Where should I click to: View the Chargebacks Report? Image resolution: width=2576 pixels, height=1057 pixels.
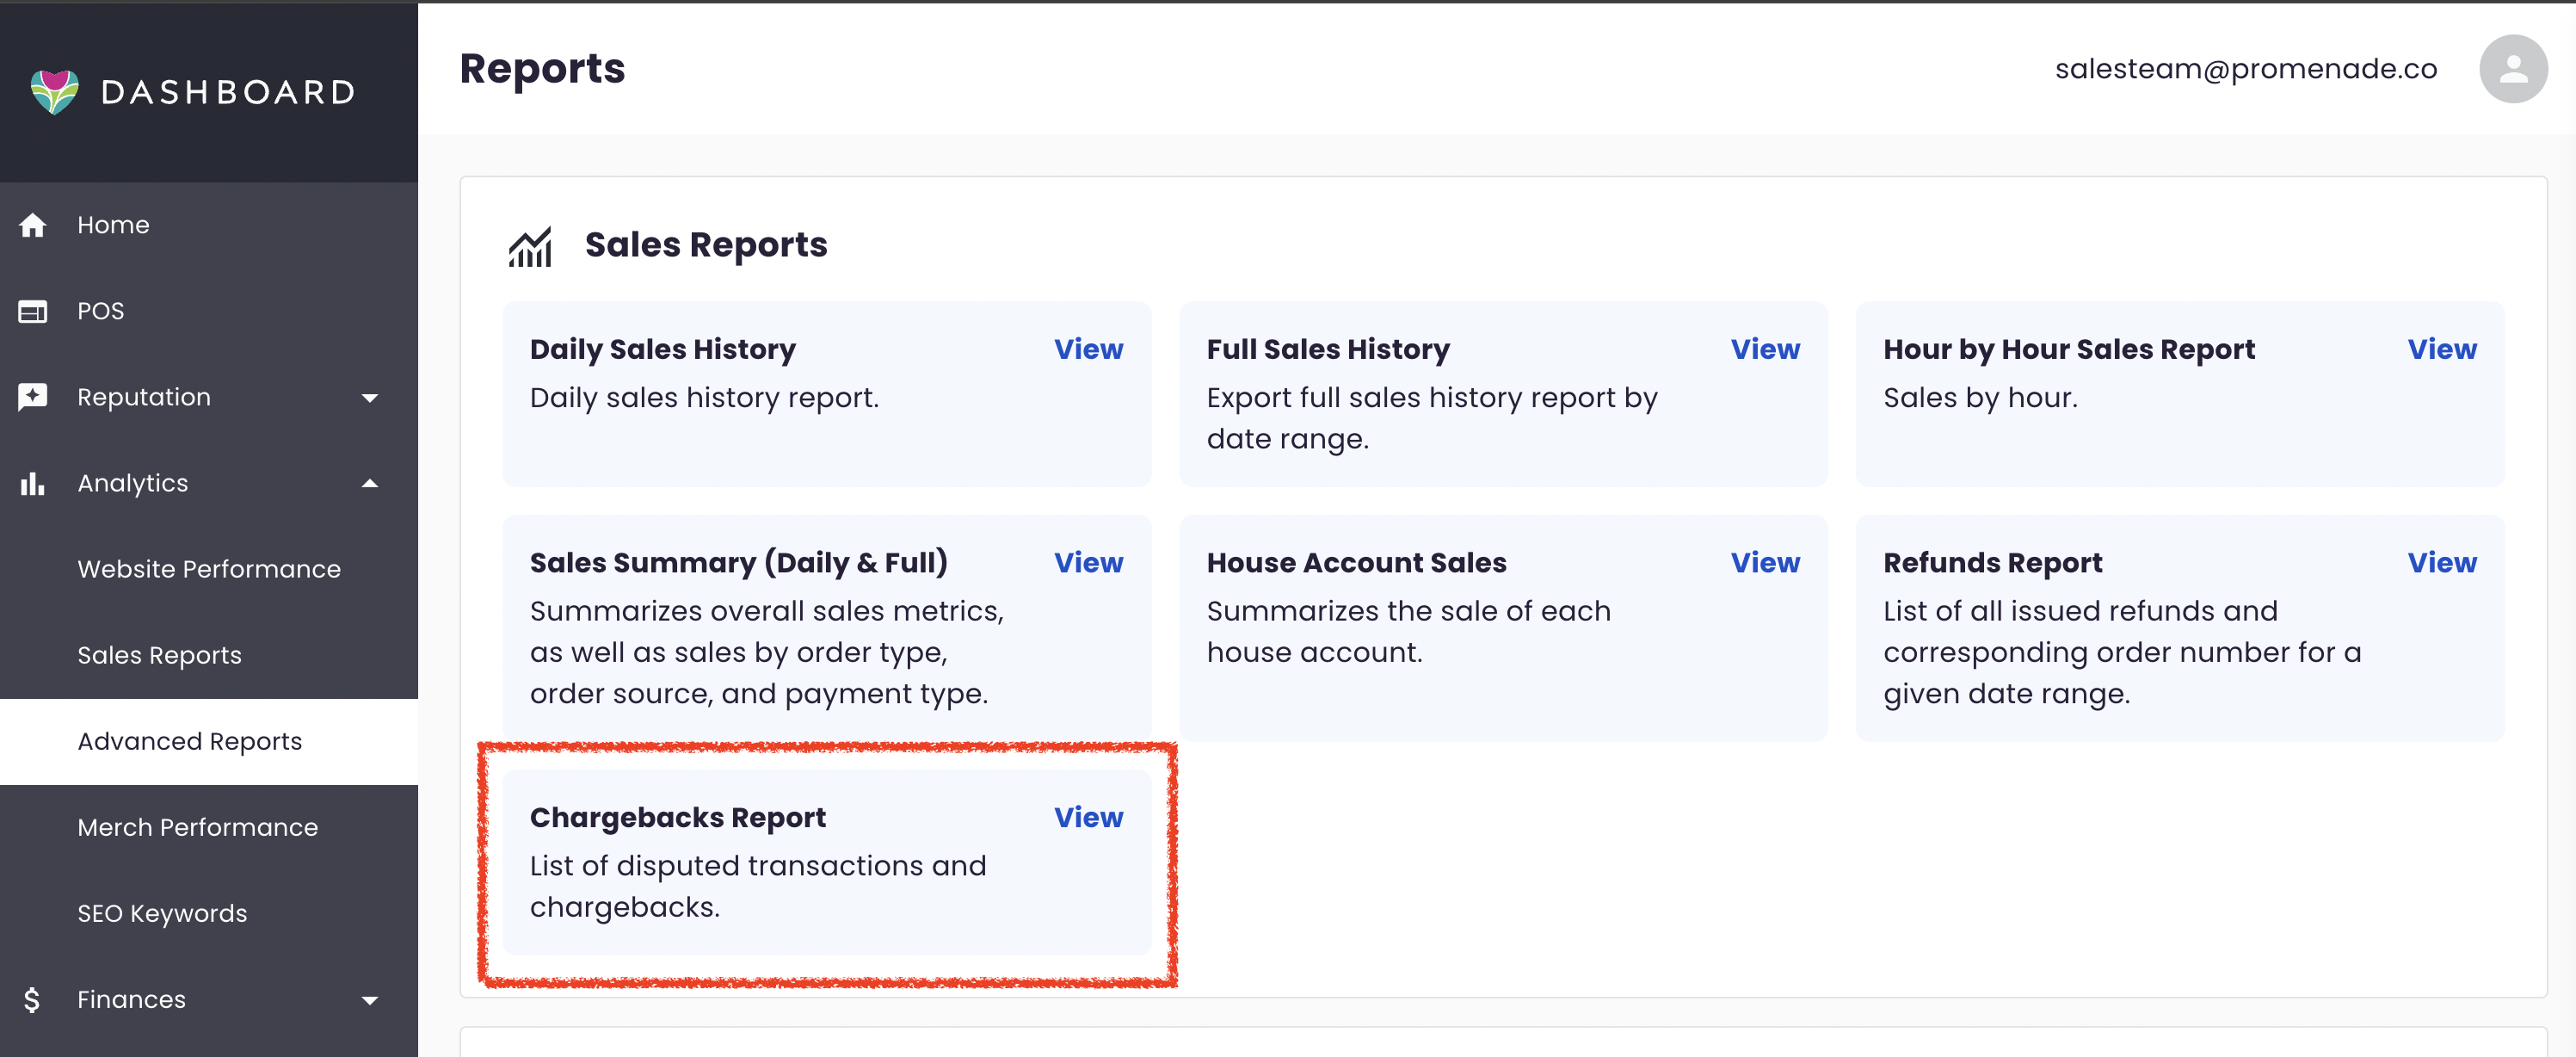[x=1088, y=817]
